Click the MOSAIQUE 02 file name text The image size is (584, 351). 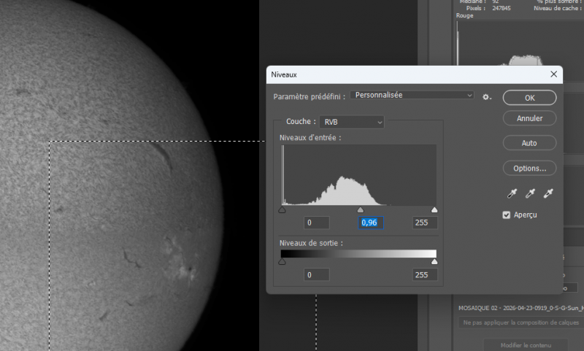[521, 308]
